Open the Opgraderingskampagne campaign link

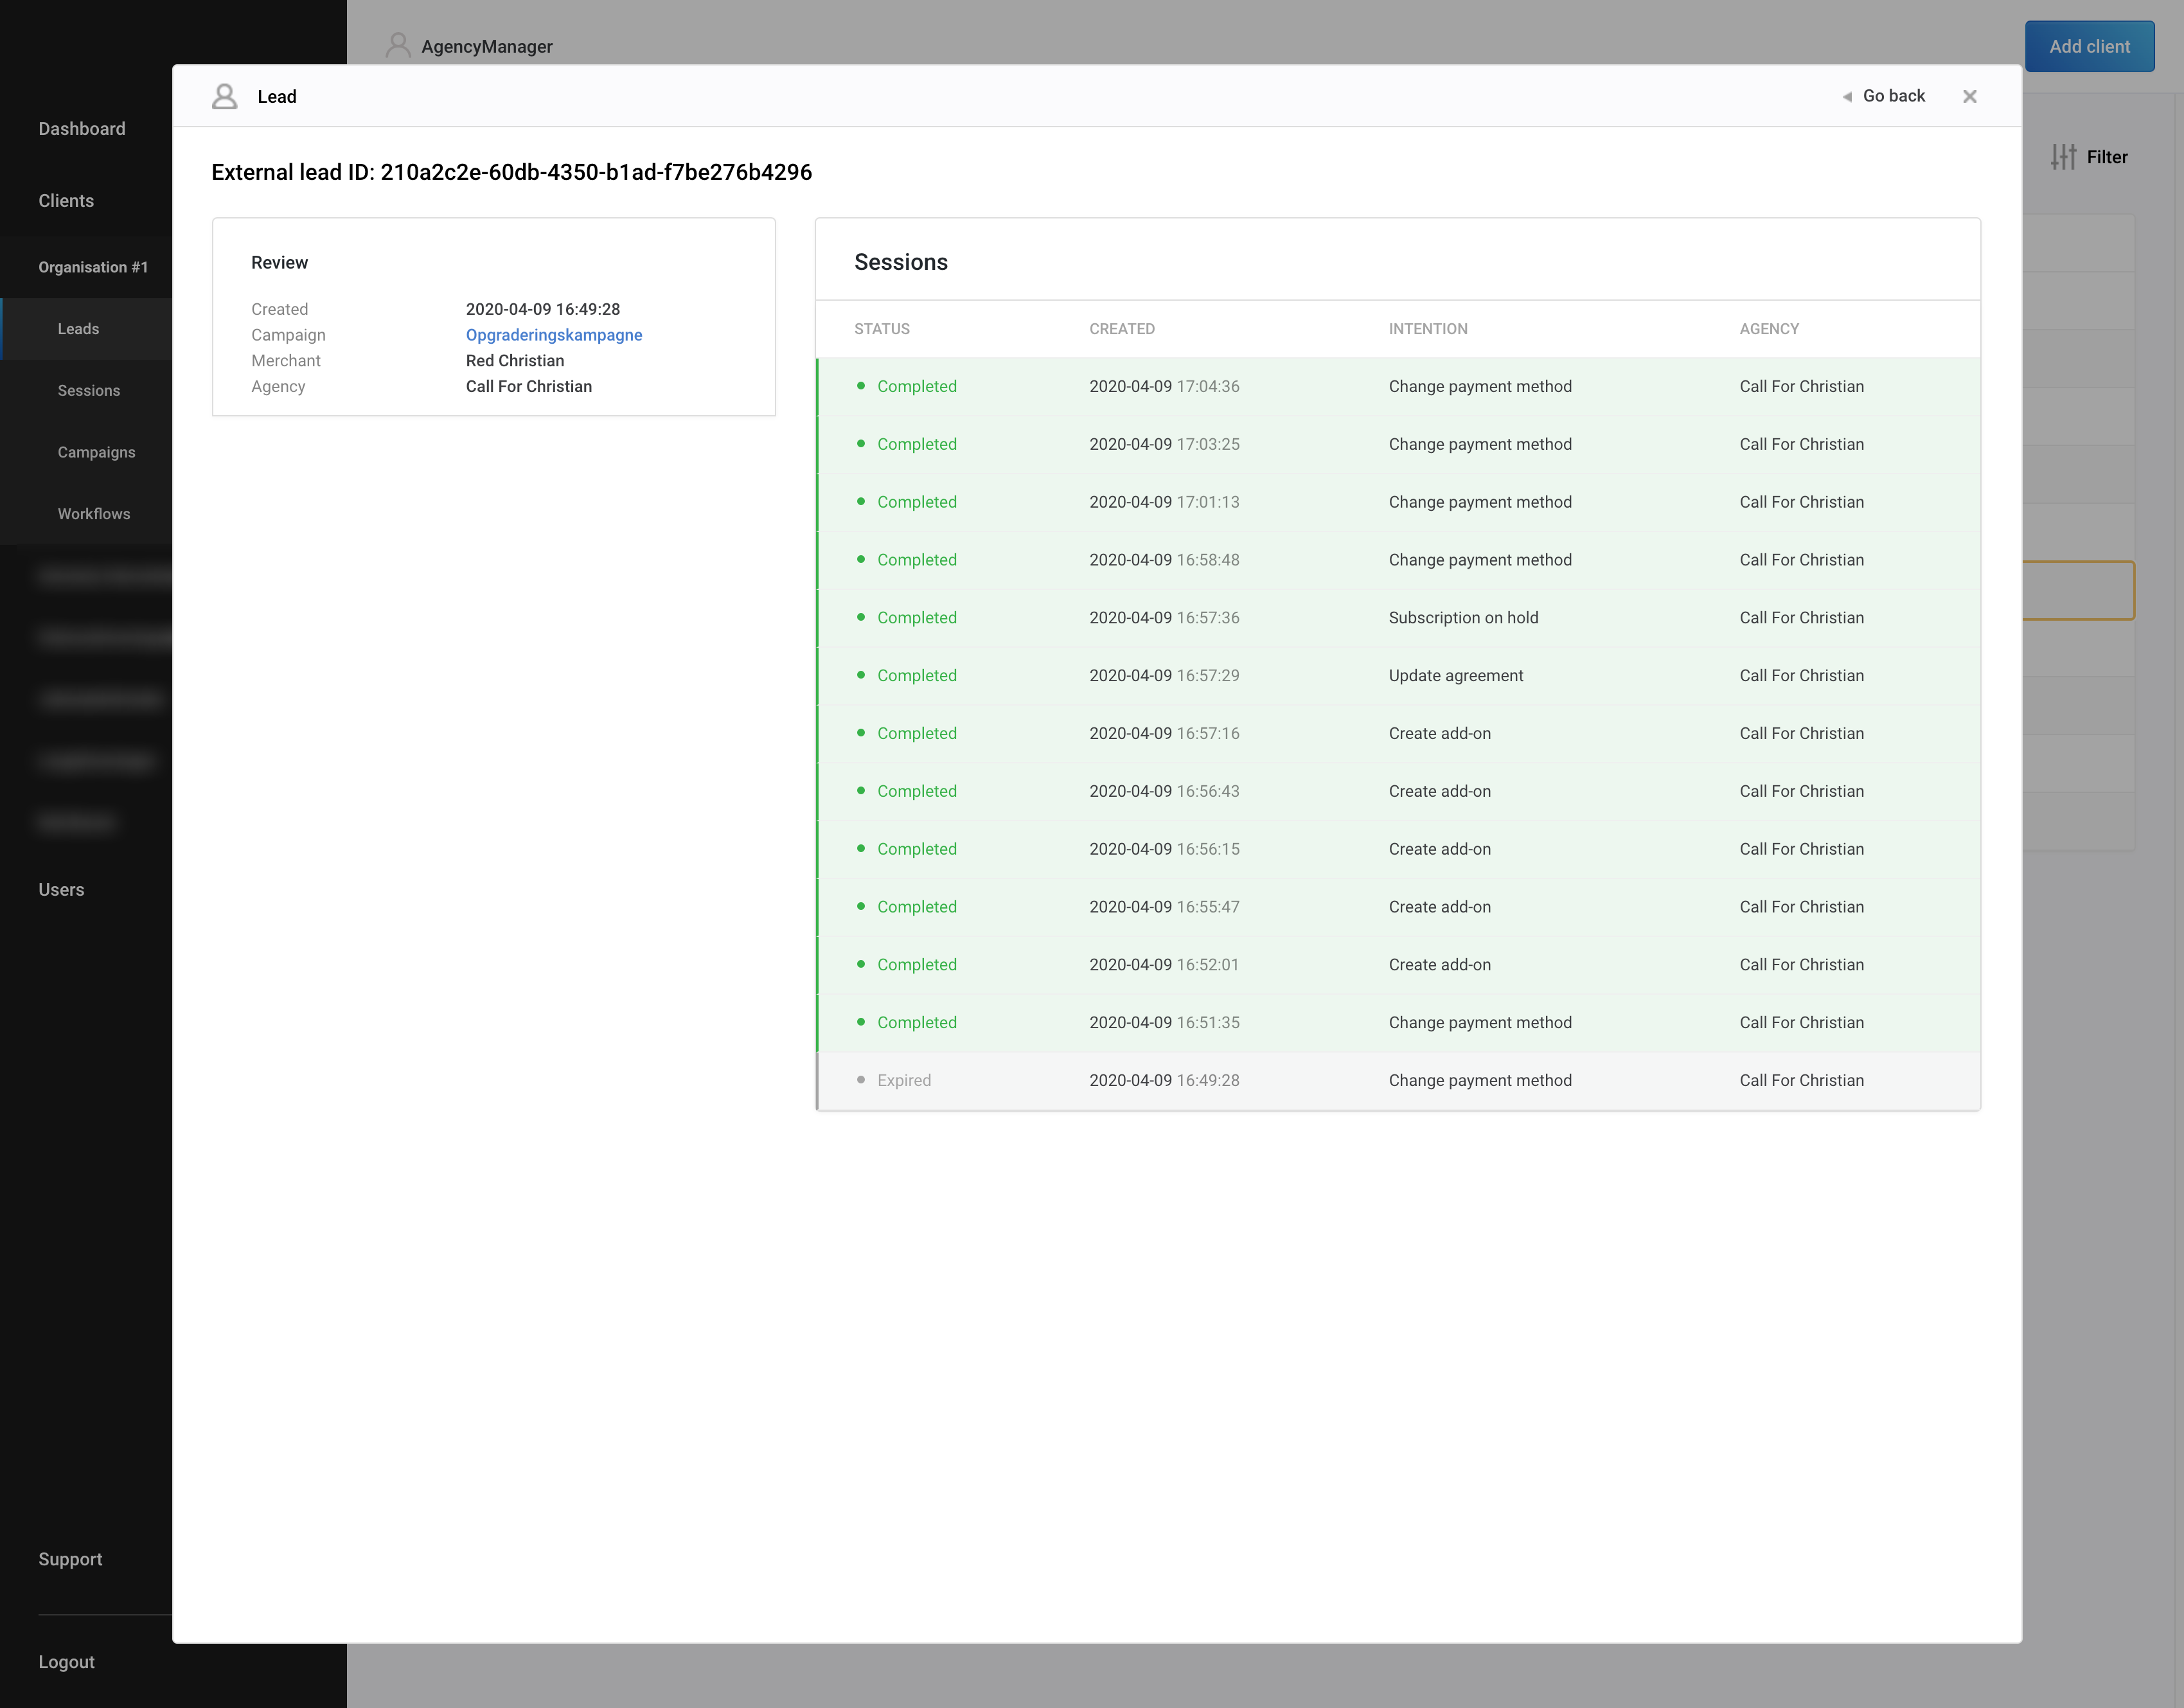(x=554, y=335)
